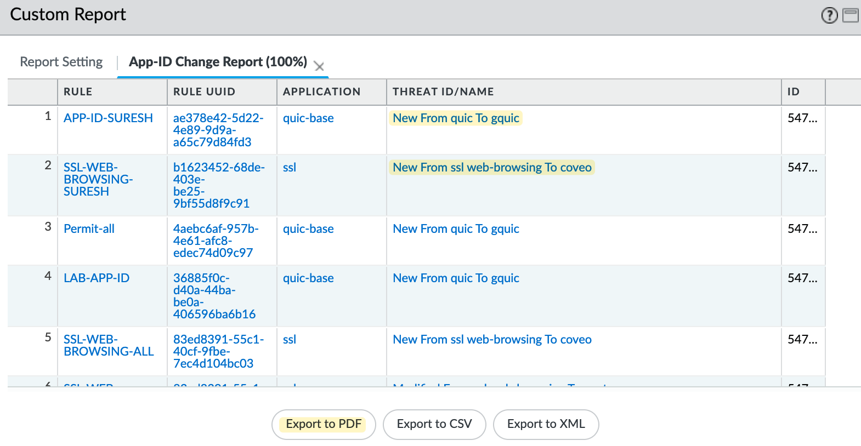Select row number 3
The image size is (861, 446).
coord(48,227)
